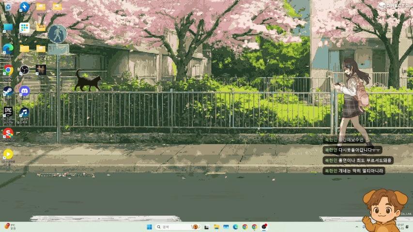Show hidden system tray icons
This screenshot has height=232, width=413.
coord(357,227)
